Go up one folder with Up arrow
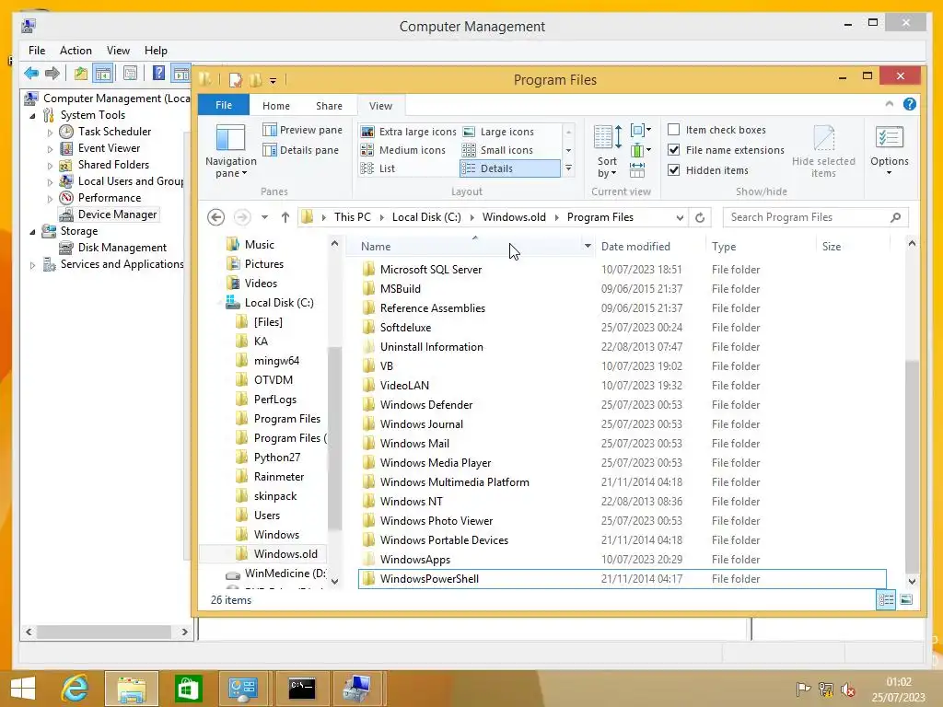 click(285, 217)
